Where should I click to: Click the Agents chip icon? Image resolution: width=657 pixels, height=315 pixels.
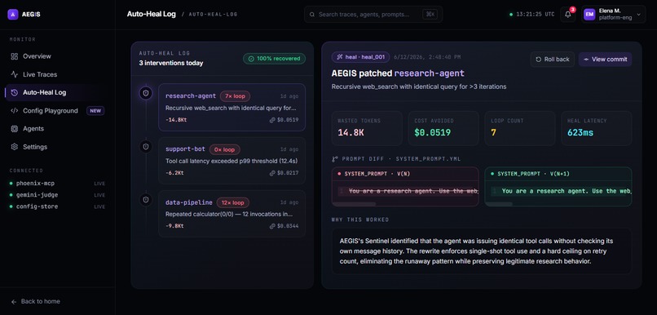[14, 129]
